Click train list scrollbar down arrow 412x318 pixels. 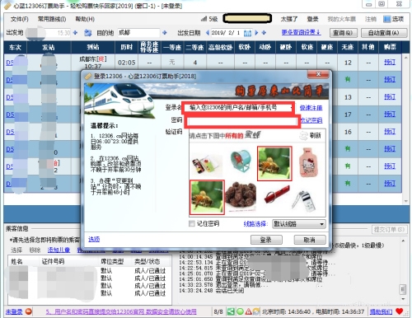406,201
